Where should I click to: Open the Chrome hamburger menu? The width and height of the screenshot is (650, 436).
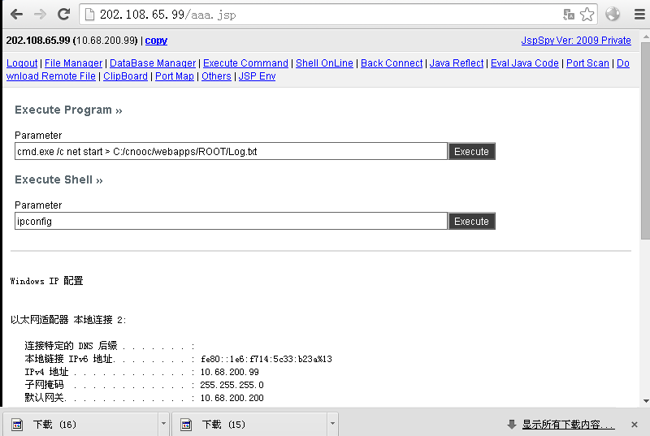pos(639,15)
